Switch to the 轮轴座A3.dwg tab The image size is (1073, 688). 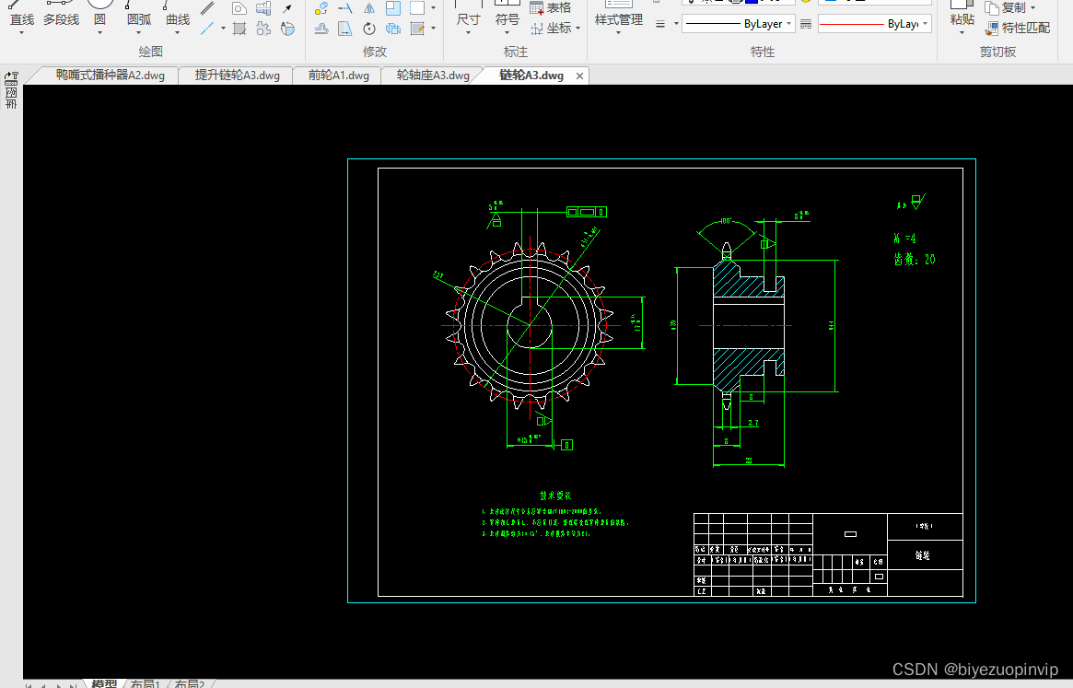[433, 76]
